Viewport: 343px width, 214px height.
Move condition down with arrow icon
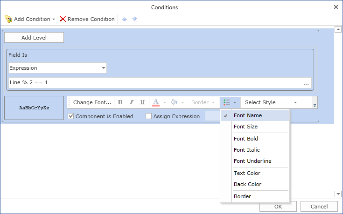coord(134,19)
